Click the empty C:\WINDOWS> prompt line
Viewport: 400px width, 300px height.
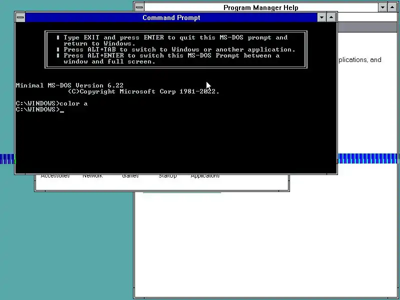pos(40,109)
